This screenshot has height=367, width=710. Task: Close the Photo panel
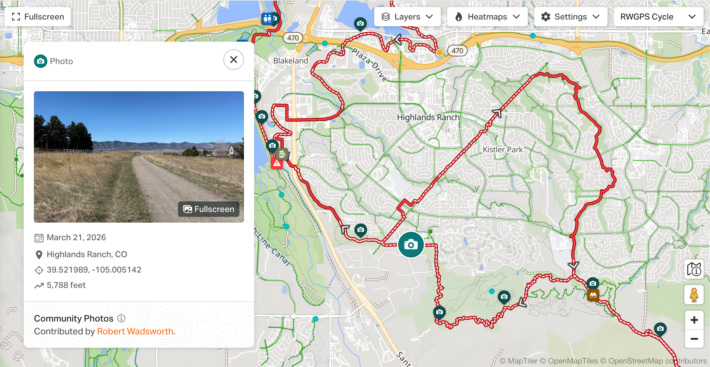[x=234, y=60]
